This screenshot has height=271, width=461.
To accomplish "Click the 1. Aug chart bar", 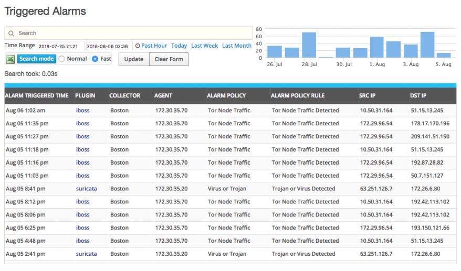I will (376, 47).
